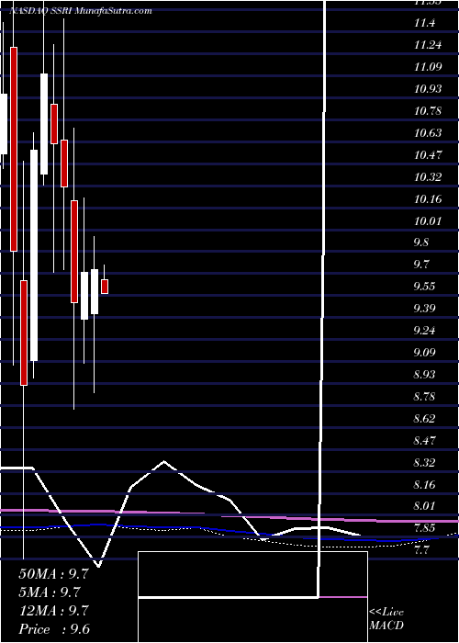Screen dimensions: 459x643
Task: Click the 10.32 price axis label
Action: (x=428, y=177)
